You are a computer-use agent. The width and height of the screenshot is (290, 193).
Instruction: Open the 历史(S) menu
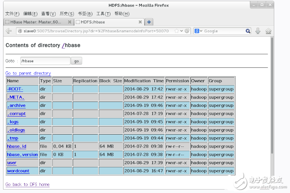(x=67, y=14)
